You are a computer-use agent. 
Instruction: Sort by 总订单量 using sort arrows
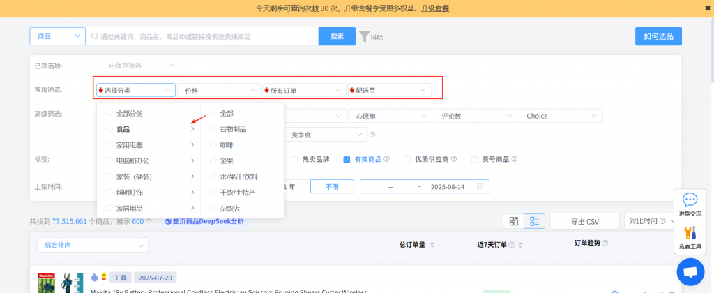point(432,245)
